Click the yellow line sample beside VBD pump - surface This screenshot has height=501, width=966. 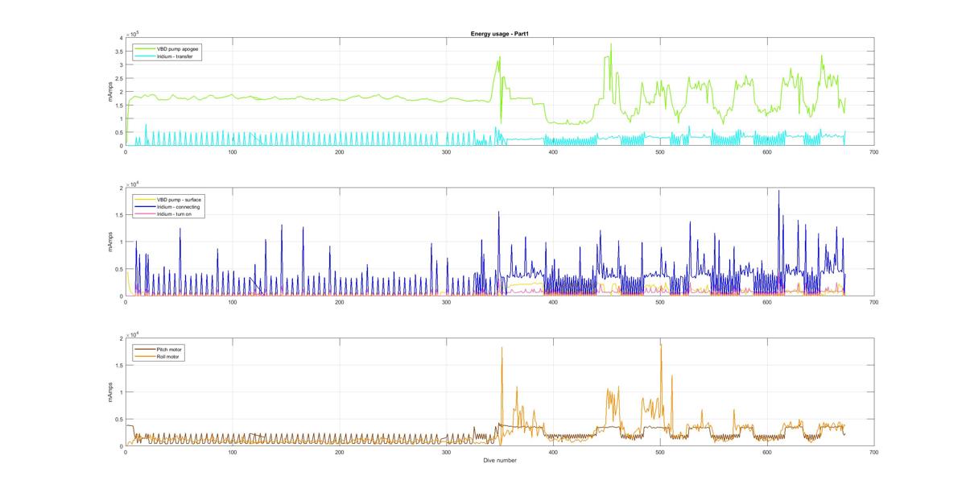click(x=145, y=198)
